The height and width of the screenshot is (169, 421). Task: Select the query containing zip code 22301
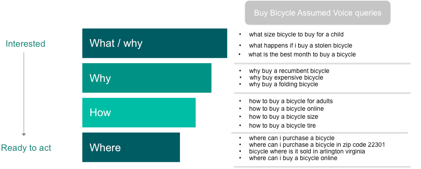317,145
